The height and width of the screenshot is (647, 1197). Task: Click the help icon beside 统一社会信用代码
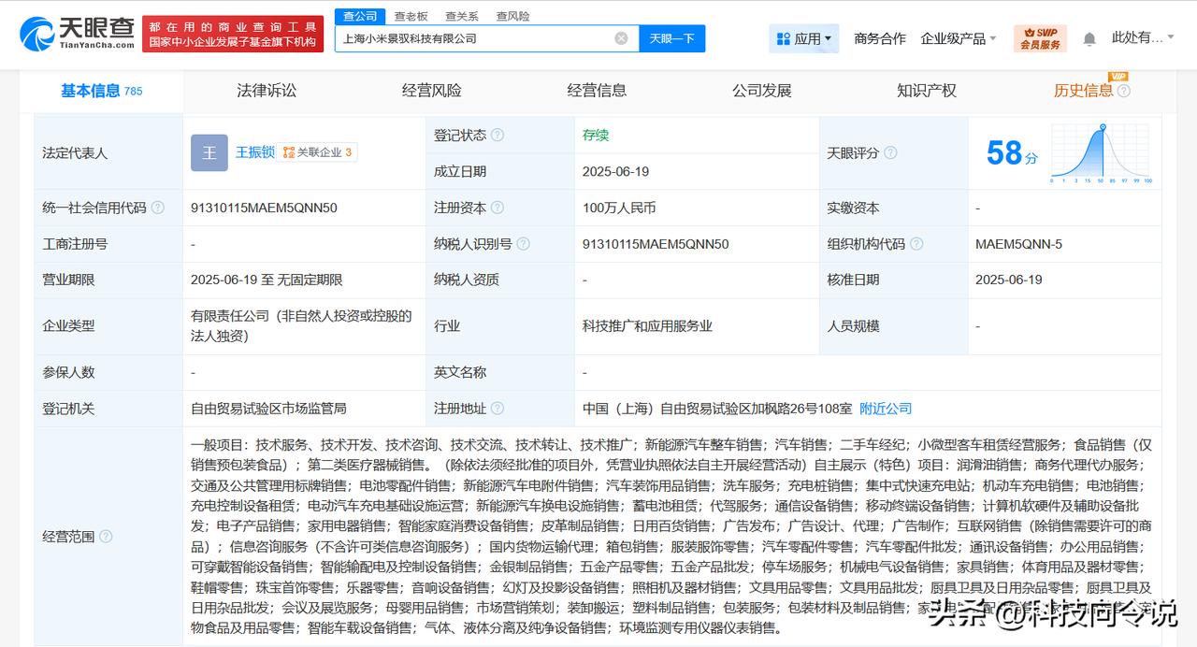[x=157, y=208]
